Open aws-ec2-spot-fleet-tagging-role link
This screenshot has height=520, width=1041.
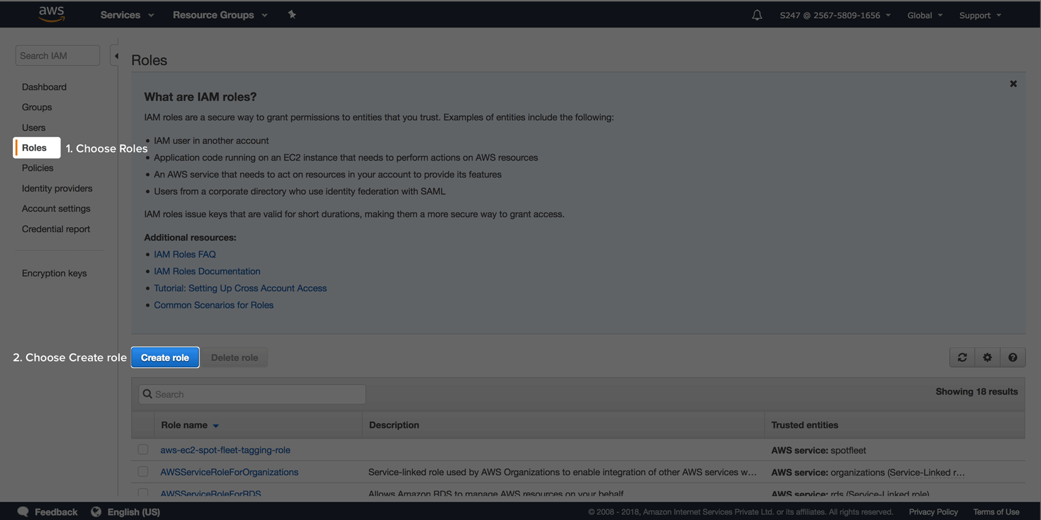tap(225, 450)
